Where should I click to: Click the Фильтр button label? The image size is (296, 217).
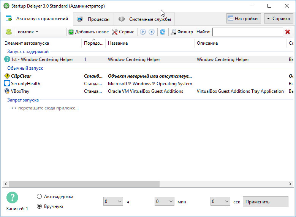pos(185,32)
